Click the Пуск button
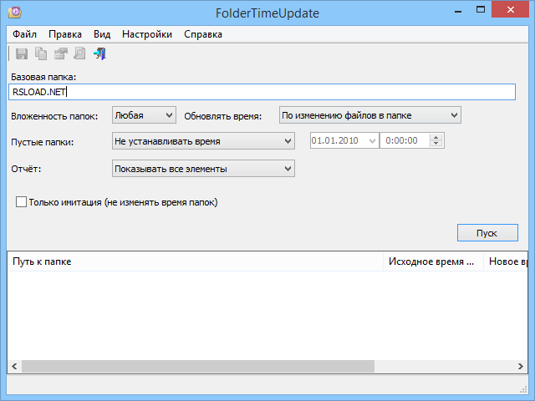The image size is (535, 401). 487,233
